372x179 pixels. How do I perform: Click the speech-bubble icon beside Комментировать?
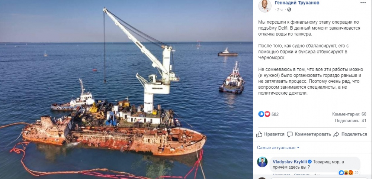coord(290,134)
